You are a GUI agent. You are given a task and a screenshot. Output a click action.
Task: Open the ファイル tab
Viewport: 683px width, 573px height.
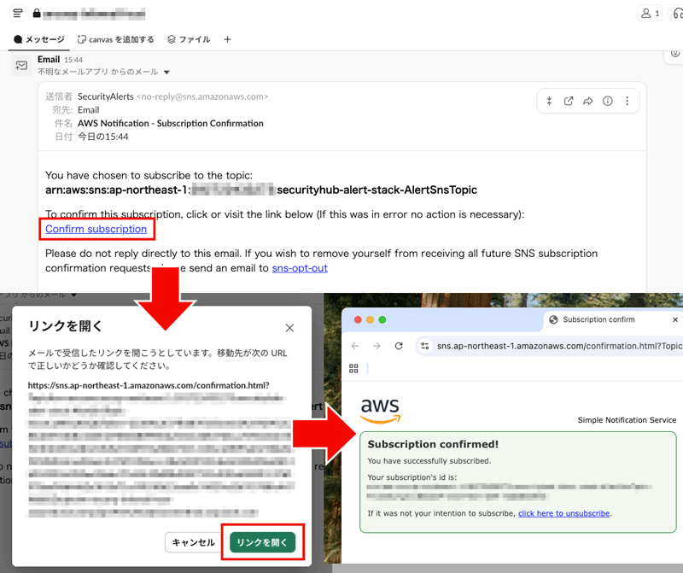coord(189,39)
